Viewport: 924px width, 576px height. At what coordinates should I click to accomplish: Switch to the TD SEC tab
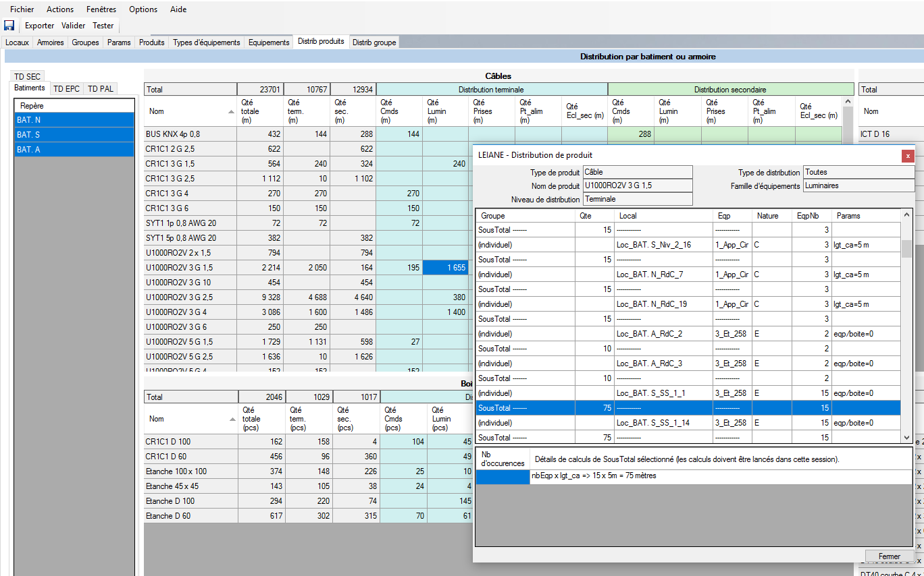coord(28,77)
